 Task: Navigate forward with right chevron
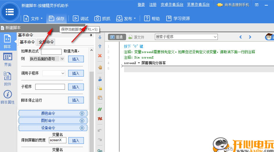click(250, 37)
